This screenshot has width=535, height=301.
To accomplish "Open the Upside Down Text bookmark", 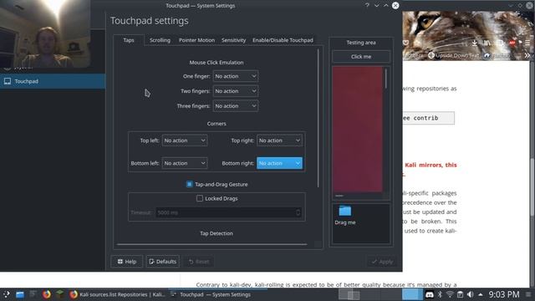I will [453, 55].
